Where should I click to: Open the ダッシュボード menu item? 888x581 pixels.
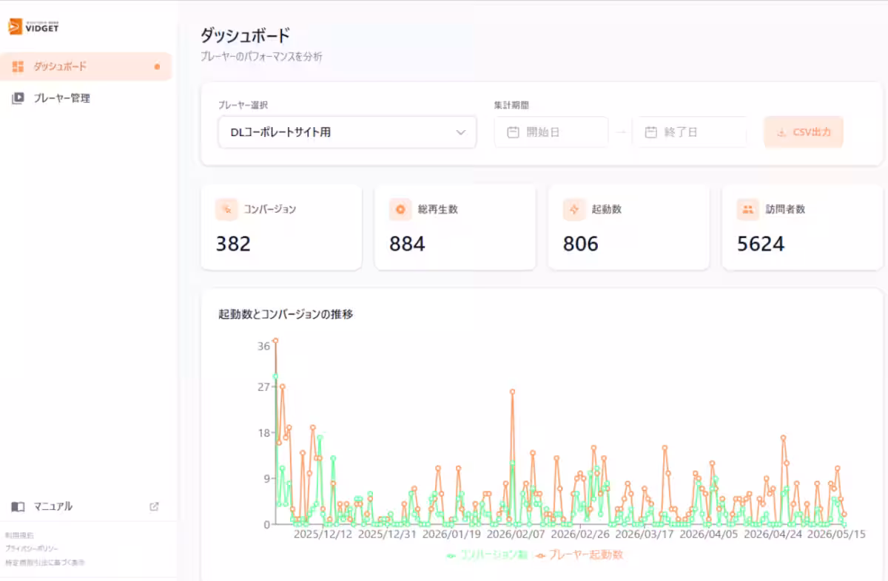pos(86,67)
